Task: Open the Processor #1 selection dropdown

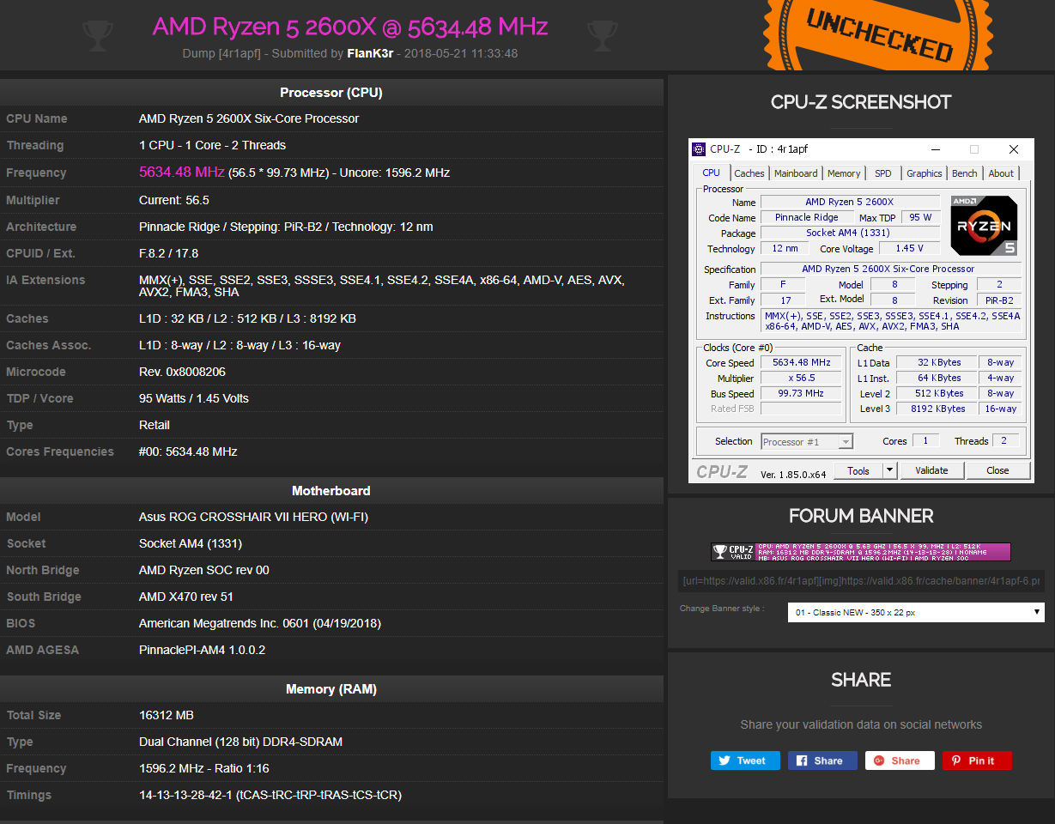Action: click(x=807, y=442)
